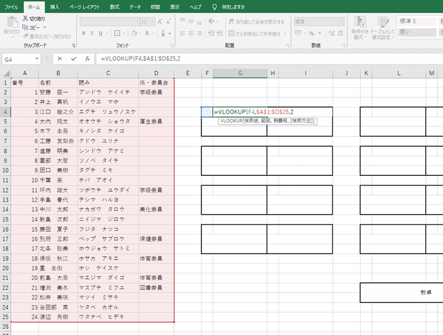443x335 pixels.
Task: Click the Align Right icon
Action: point(199,33)
